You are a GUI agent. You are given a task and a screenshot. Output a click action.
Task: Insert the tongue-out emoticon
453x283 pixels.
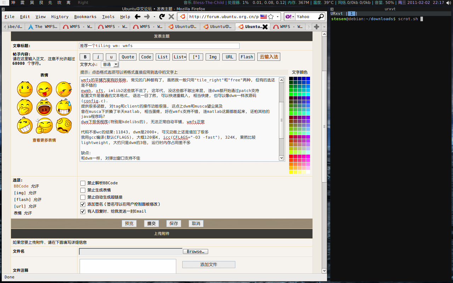coord(44,89)
